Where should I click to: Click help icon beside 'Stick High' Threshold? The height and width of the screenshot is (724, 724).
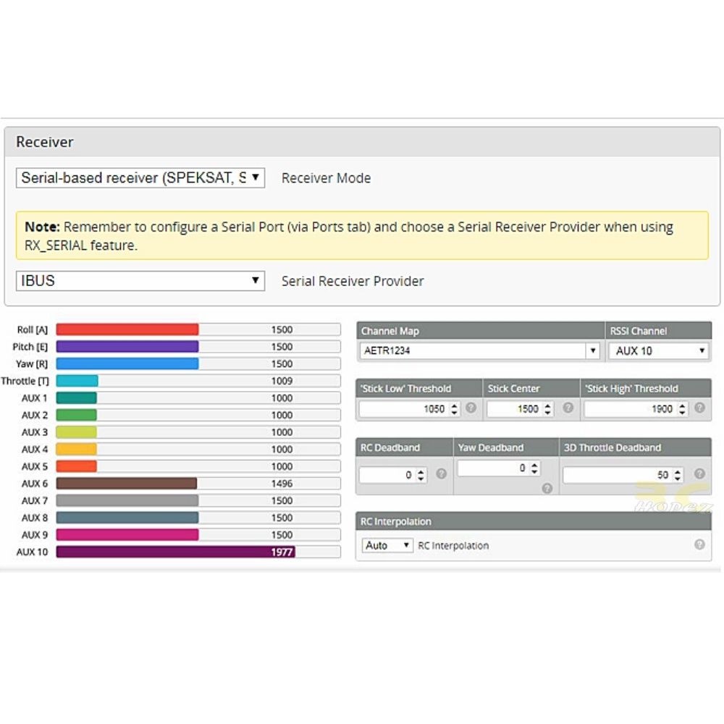(699, 408)
